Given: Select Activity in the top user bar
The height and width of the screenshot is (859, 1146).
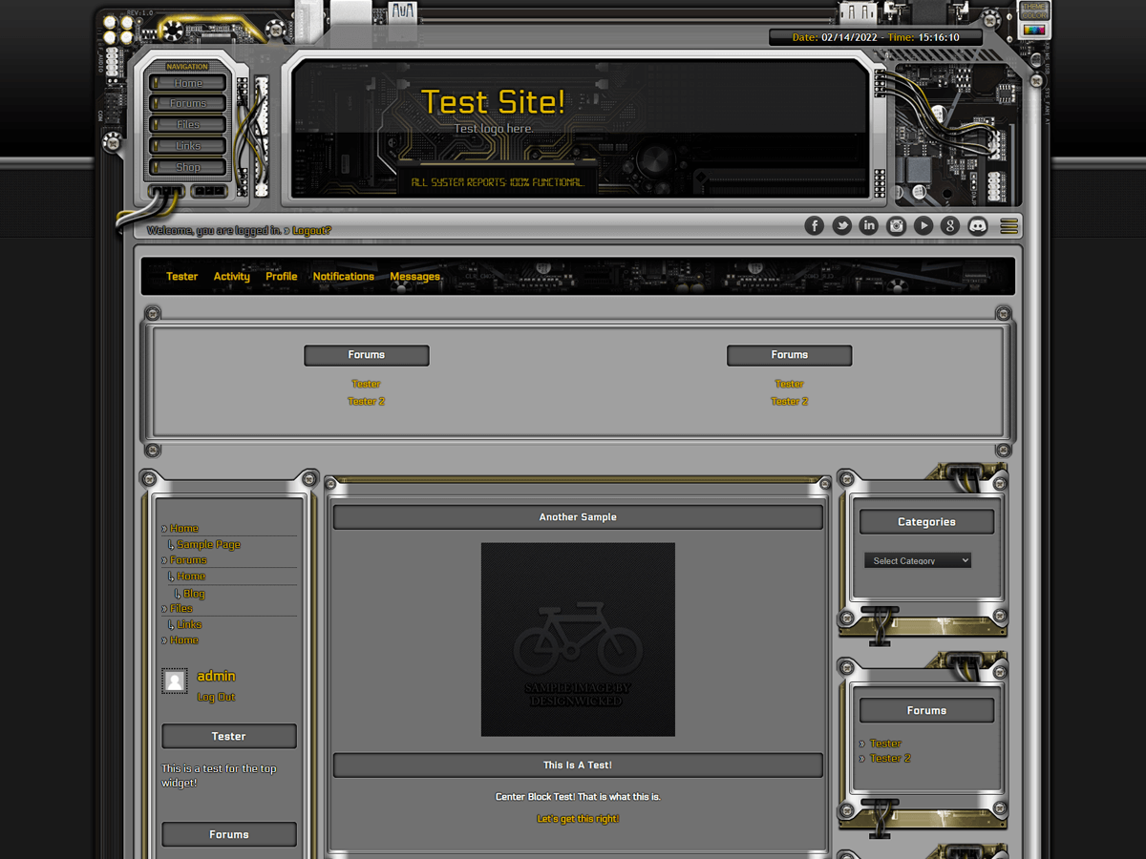Looking at the screenshot, I should click(231, 276).
